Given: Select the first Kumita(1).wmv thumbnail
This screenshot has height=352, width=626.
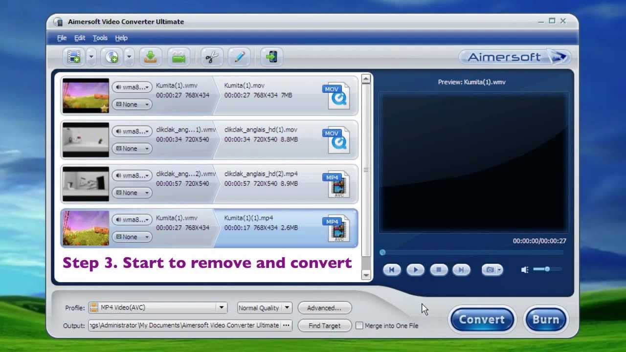Looking at the screenshot, I should (x=86, y=96).
